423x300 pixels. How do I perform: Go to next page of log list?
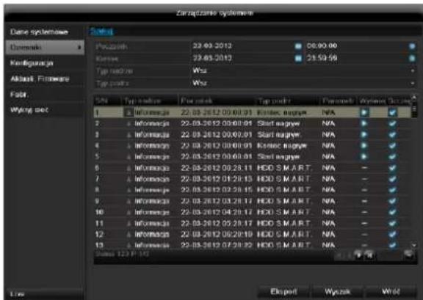click(358, 255)
